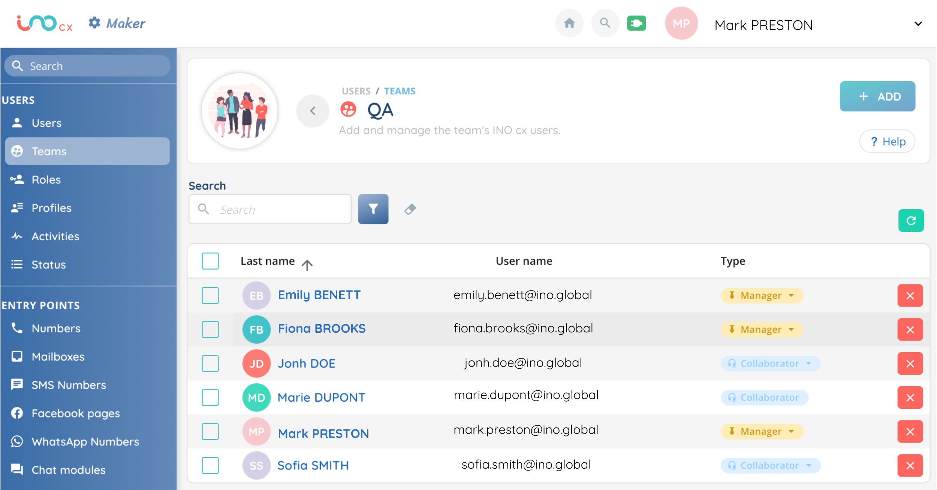The width and height of the screenshot is (937, 490).
Task: Go back using the left chevron button
Action: point(313,111)
